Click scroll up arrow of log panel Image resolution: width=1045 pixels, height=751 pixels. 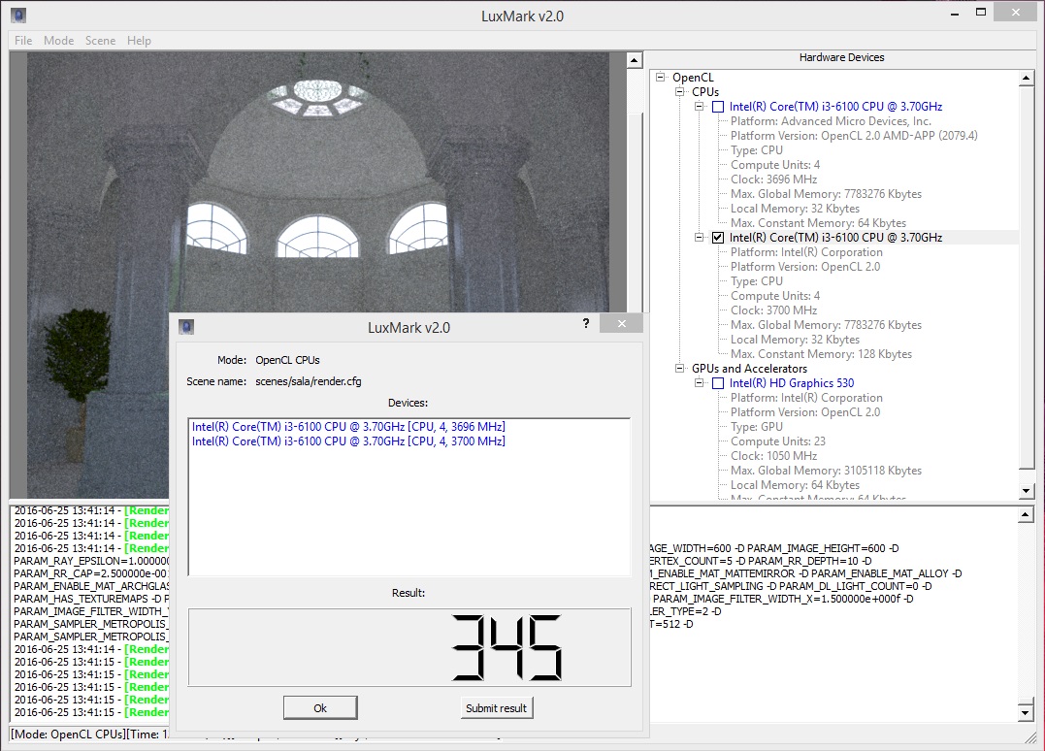coord(1027,514)
